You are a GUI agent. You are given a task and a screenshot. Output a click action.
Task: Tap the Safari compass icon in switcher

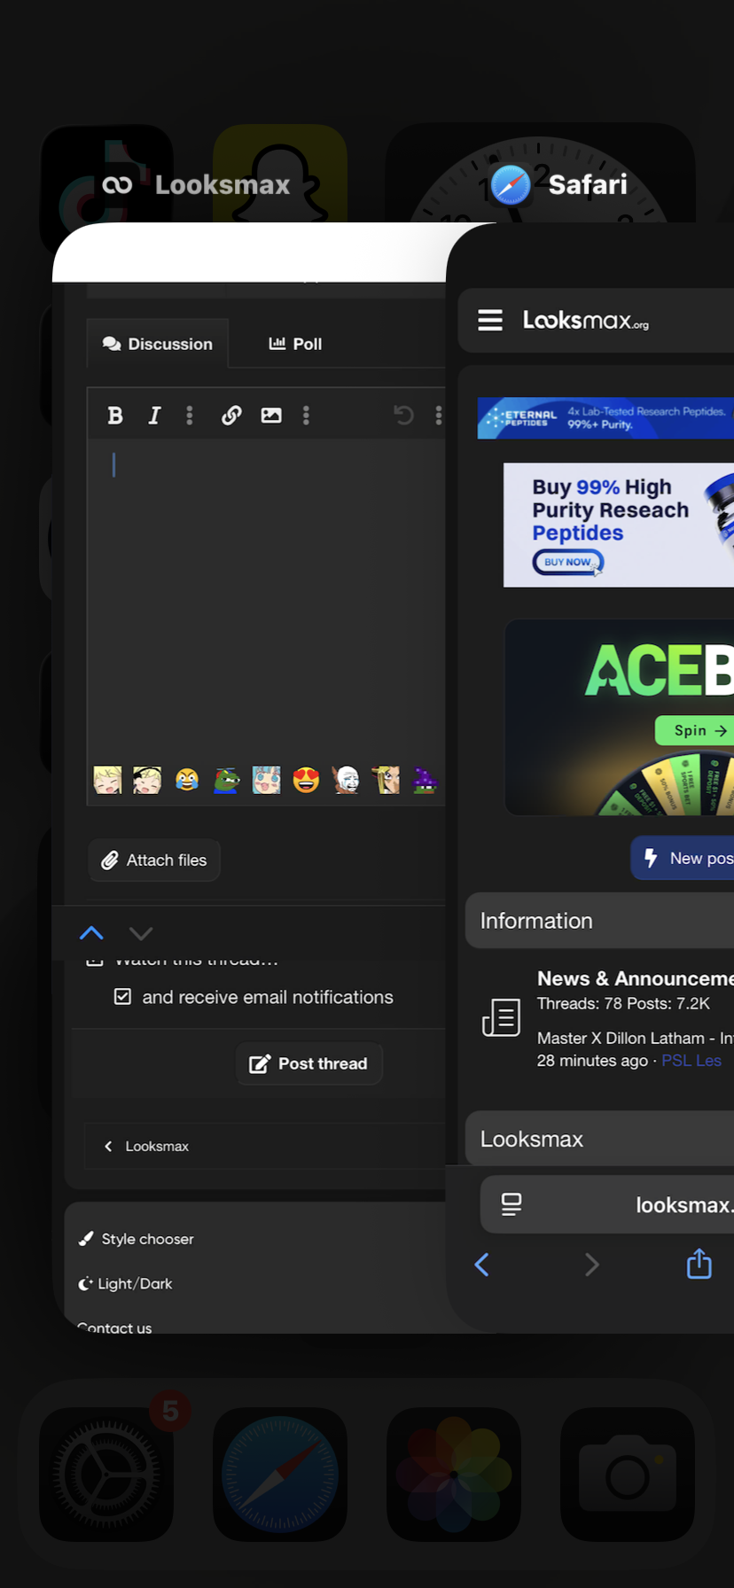pos(511,185)
